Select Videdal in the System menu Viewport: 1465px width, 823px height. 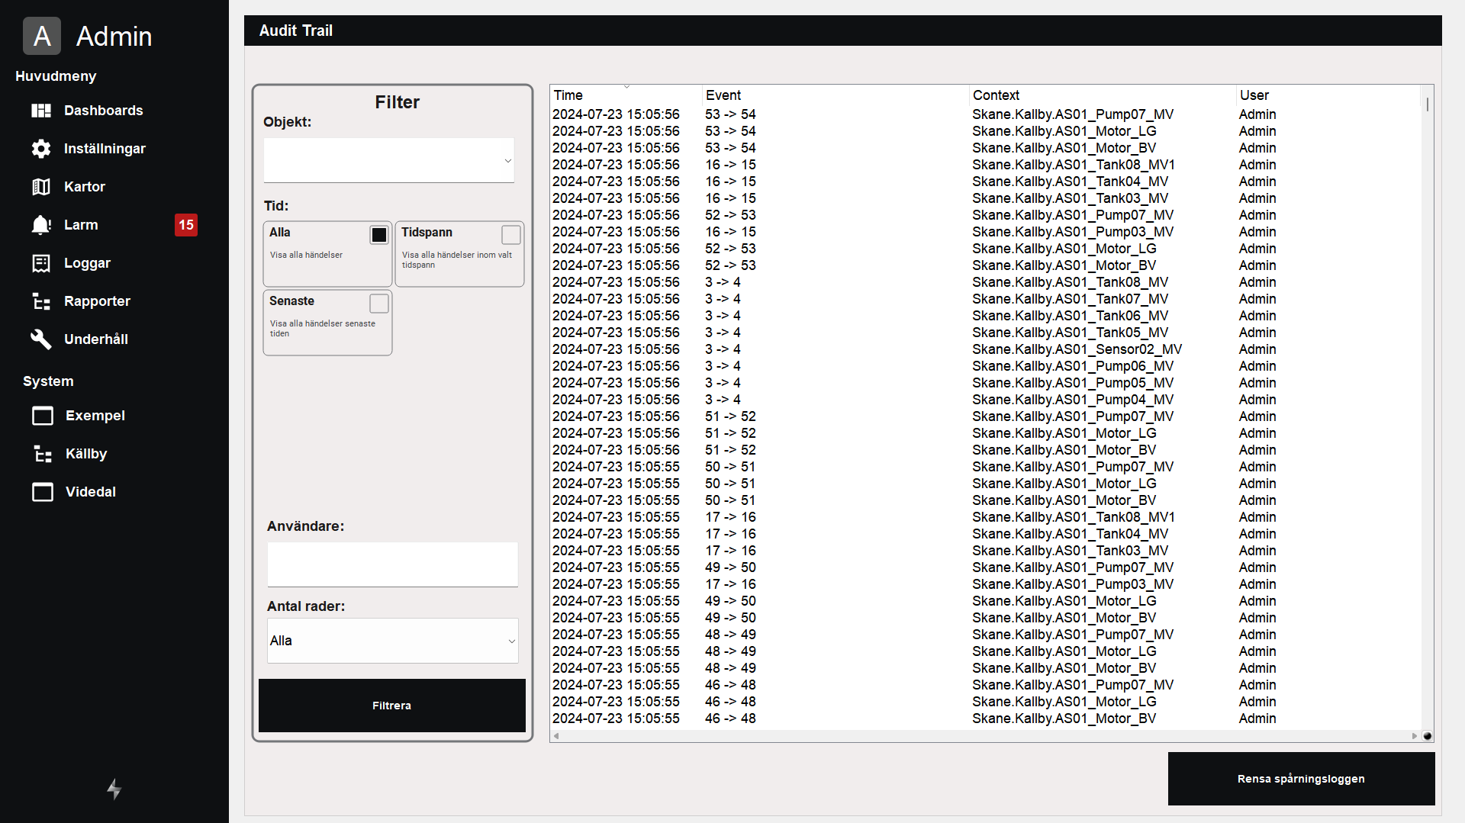pos(90,492)
